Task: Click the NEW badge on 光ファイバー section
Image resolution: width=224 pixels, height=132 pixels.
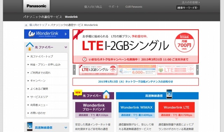Action: point(78,93)
